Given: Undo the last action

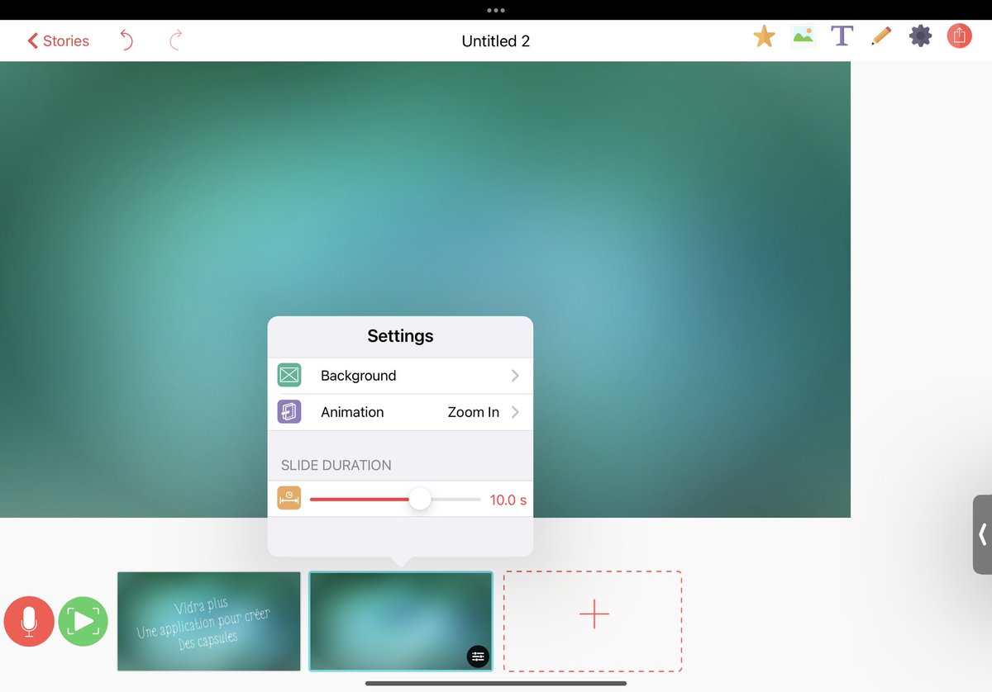Looking at the screenshot, I should tap(126, 40).
